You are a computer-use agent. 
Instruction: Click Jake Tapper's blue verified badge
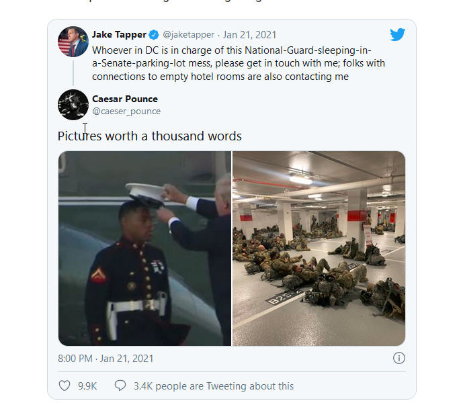pos(153,35)
